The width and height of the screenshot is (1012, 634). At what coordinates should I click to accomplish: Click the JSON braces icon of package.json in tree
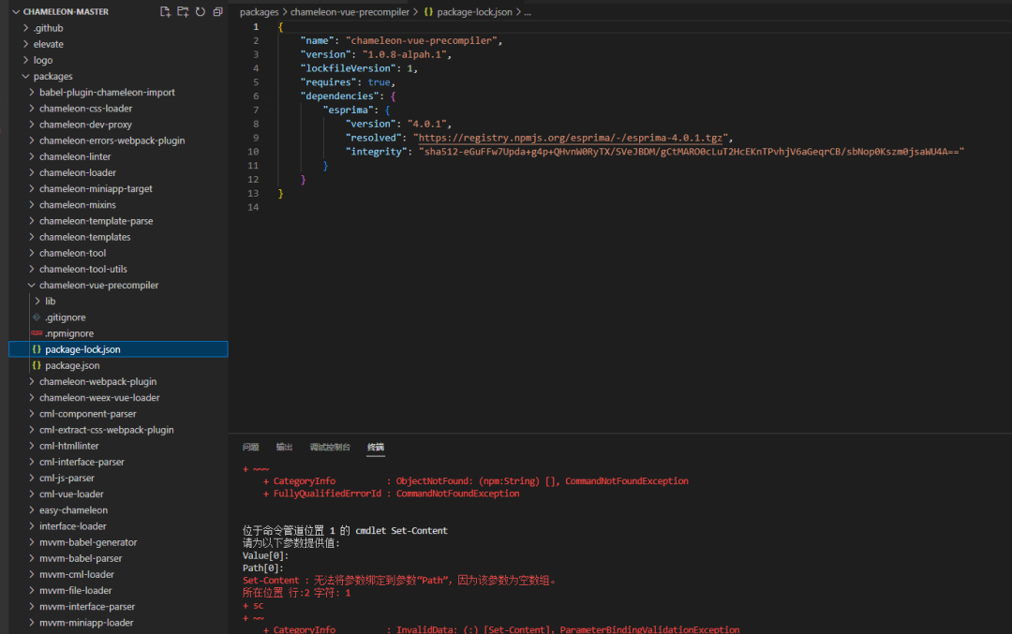(x=37, y=365)
